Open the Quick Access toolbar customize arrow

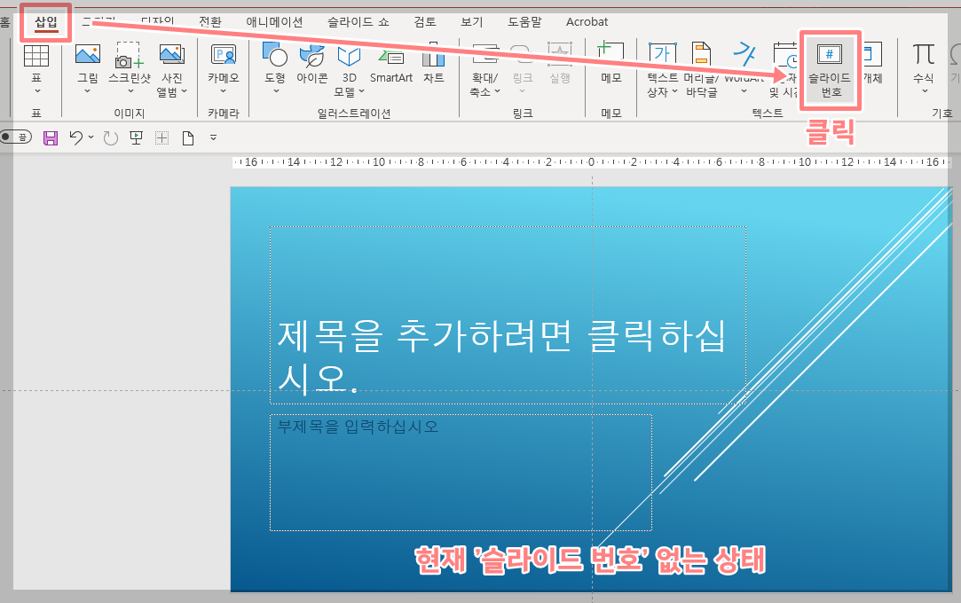pos(212,137)
